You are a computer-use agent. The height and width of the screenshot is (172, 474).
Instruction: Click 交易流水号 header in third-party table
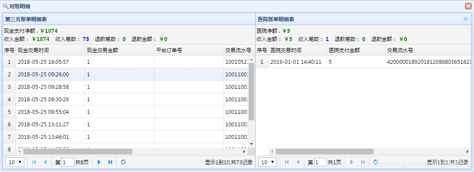coord(238,50)
